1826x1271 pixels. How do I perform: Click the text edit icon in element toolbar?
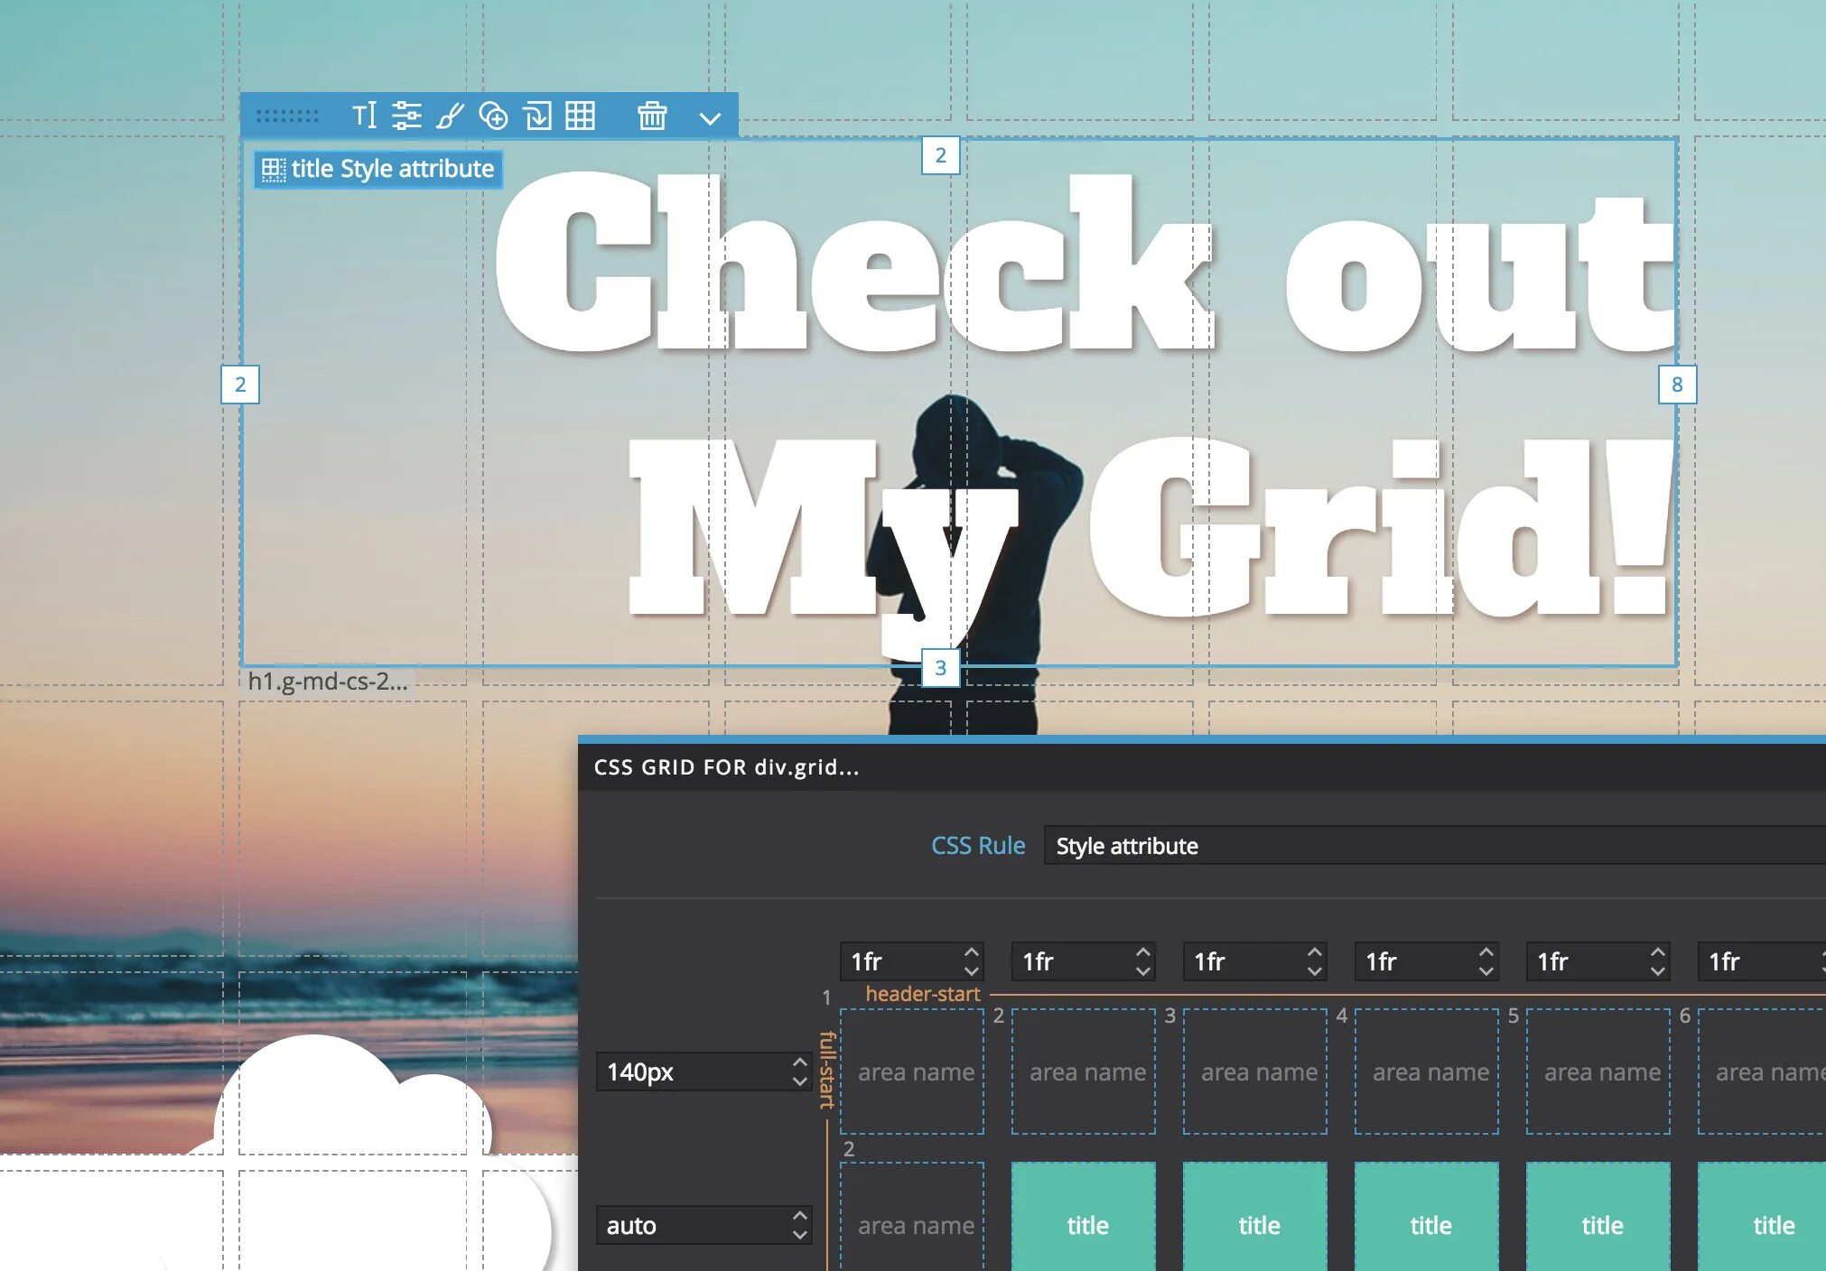pos(364,116)
